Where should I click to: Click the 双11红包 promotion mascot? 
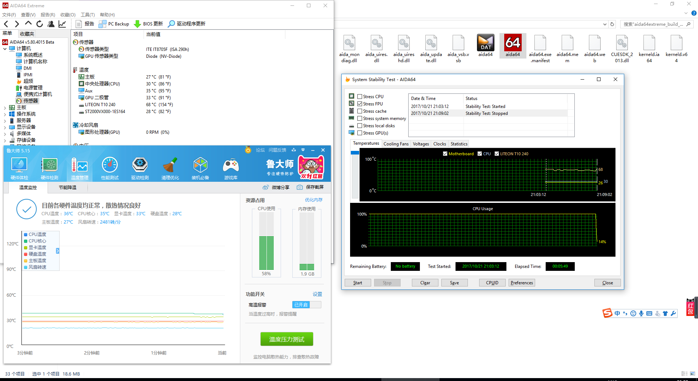pyautogui.click(x=311, y=167)
